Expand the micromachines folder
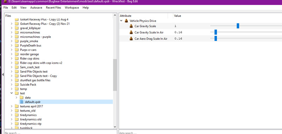 [x=12, y=32]
